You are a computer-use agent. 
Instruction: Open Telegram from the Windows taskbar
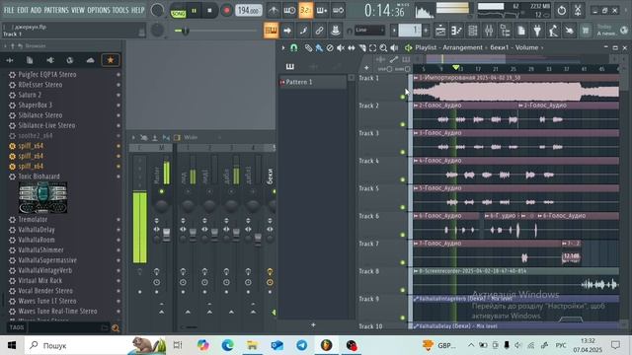point(301,345)
